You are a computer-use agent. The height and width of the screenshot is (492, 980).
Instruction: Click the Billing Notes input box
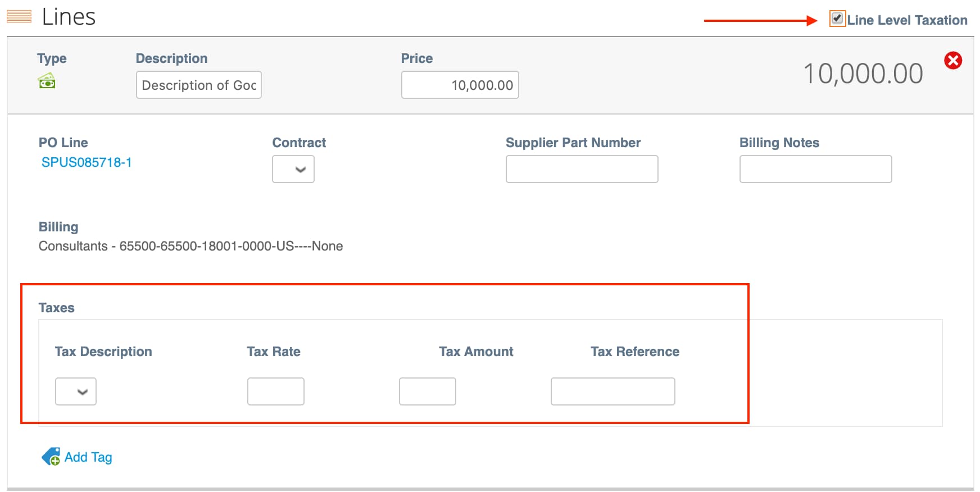click(x=815, y=169)
